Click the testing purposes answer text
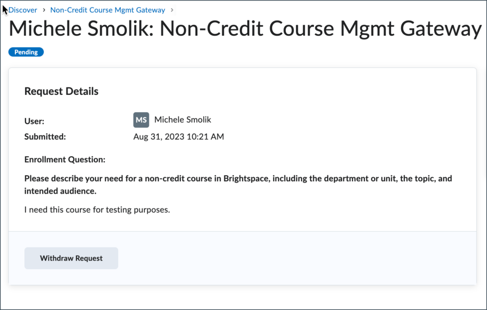Screen dimensions: 487x310 pyautogui.click(x=97, y=209)
